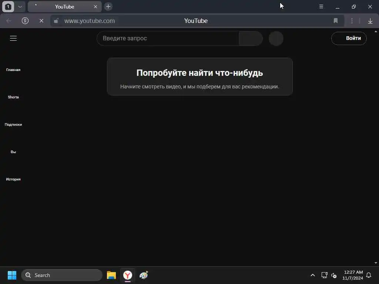Open the page options three-dot menu

[x=352, y=21]
